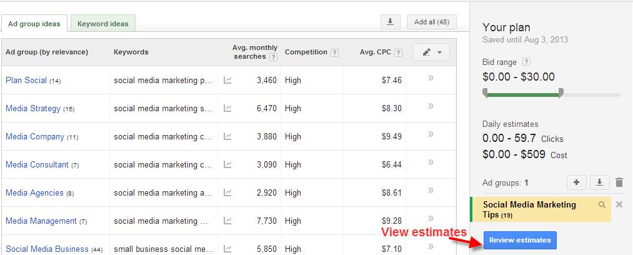Click the 6,470 searches value for Media Strategy
The width and height of the screenshot is (633, 255).
tap(266, 109)
